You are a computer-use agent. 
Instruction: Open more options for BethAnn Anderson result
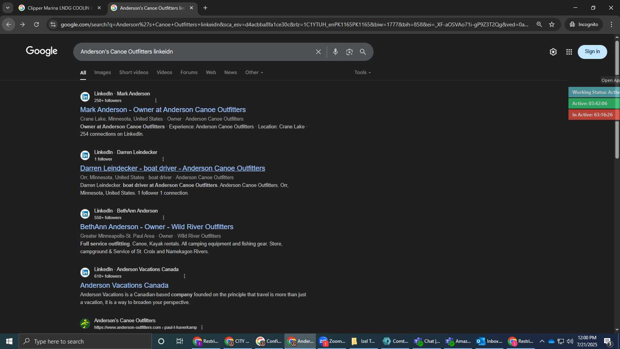[164, 218]
